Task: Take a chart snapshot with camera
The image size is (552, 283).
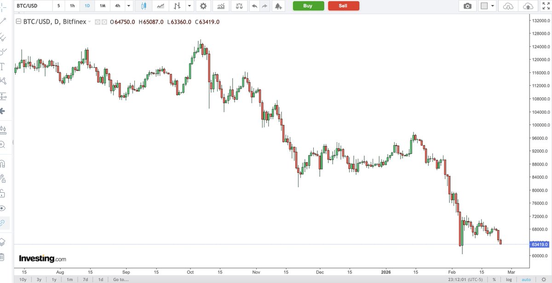Action: [x=467, y=6]
